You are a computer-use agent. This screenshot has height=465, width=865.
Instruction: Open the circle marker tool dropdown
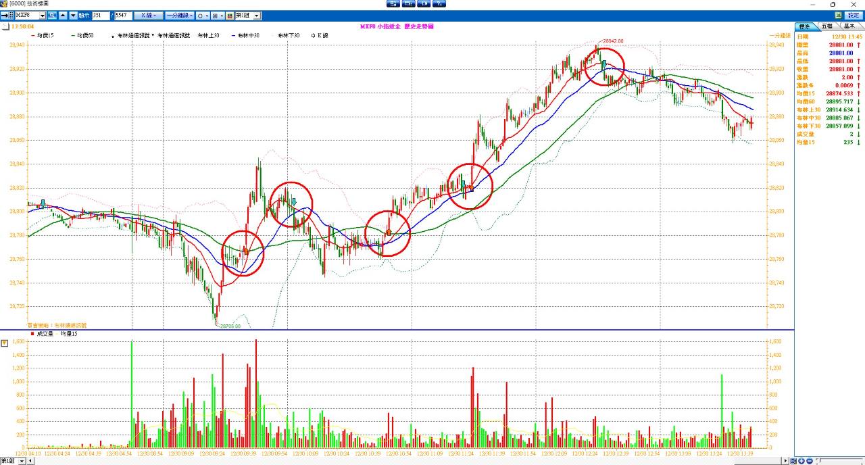pos(203,15)
